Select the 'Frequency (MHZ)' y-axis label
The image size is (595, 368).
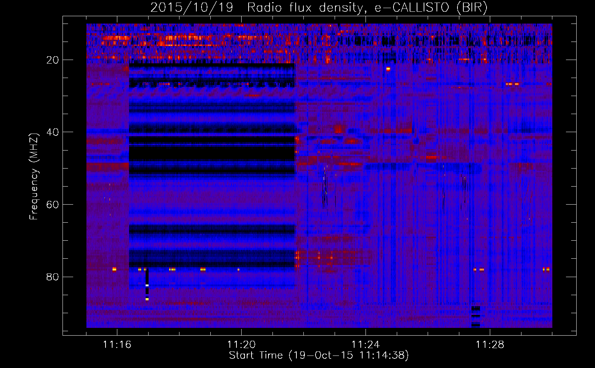point(34,176)
